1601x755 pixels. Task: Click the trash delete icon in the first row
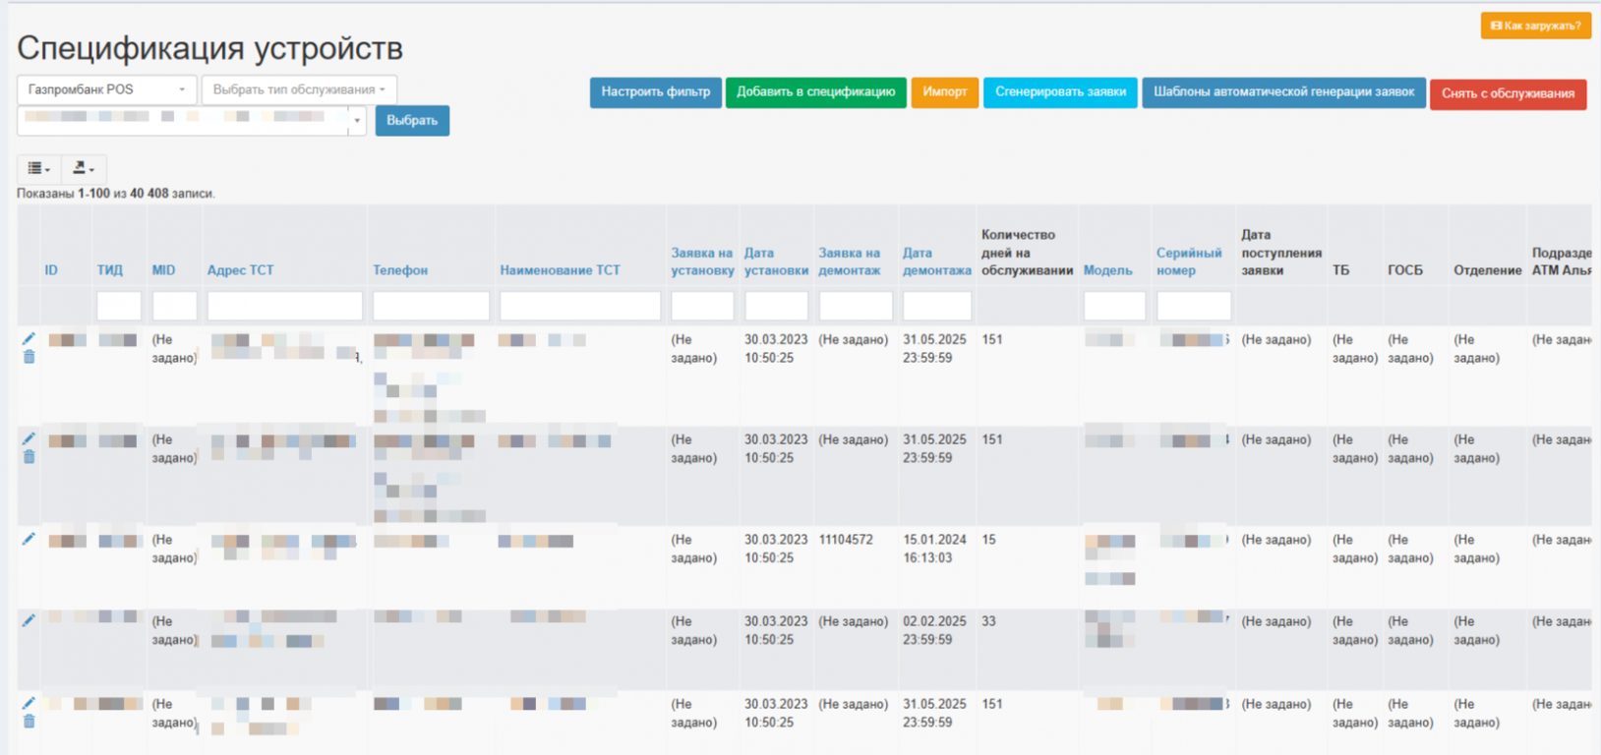click(x=29, y=357)
